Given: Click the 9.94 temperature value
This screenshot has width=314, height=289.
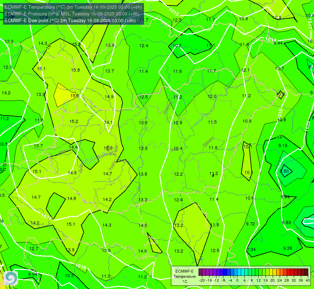Looking at the screenshot, I should click(33, 274).
